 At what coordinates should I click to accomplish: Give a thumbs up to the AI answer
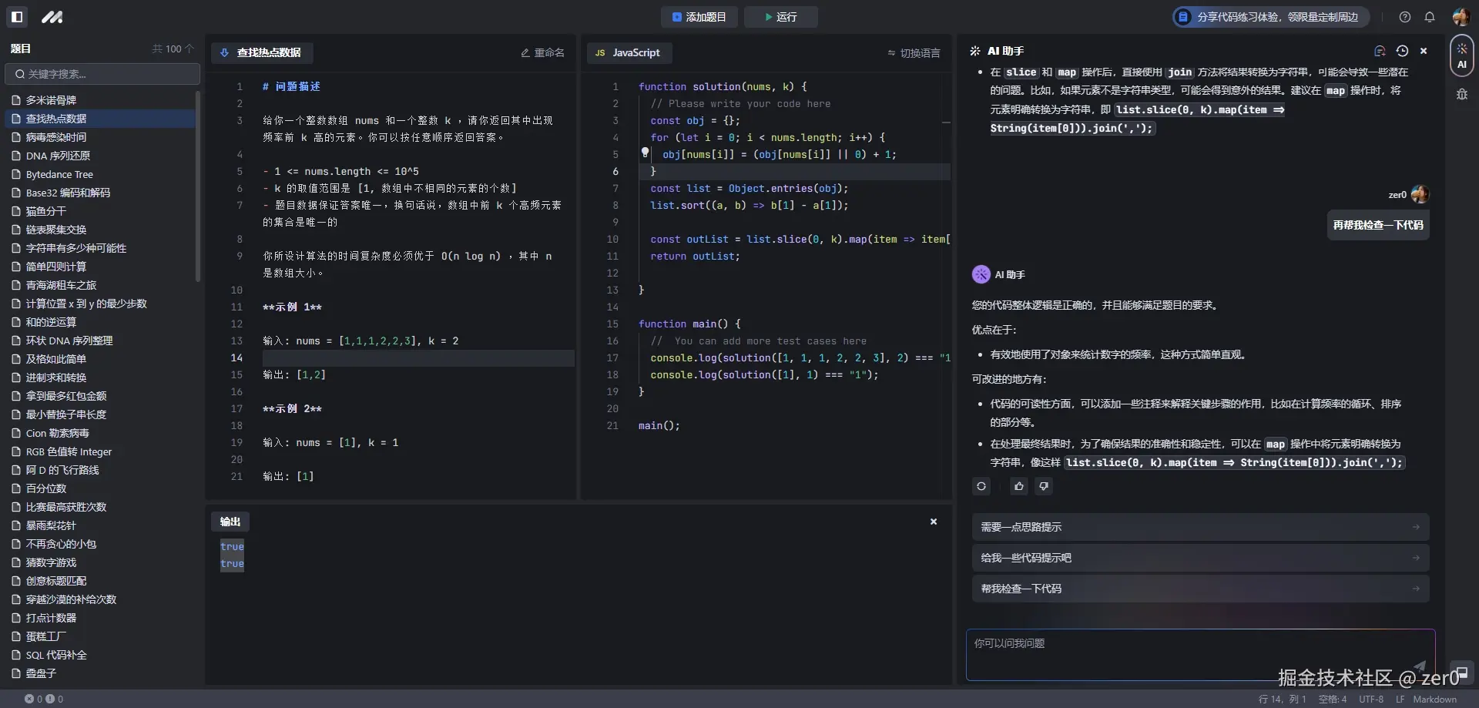[1018, 486]
